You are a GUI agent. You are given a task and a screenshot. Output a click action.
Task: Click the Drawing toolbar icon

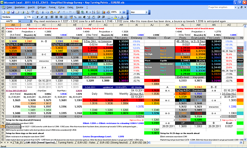pos(108,12)
